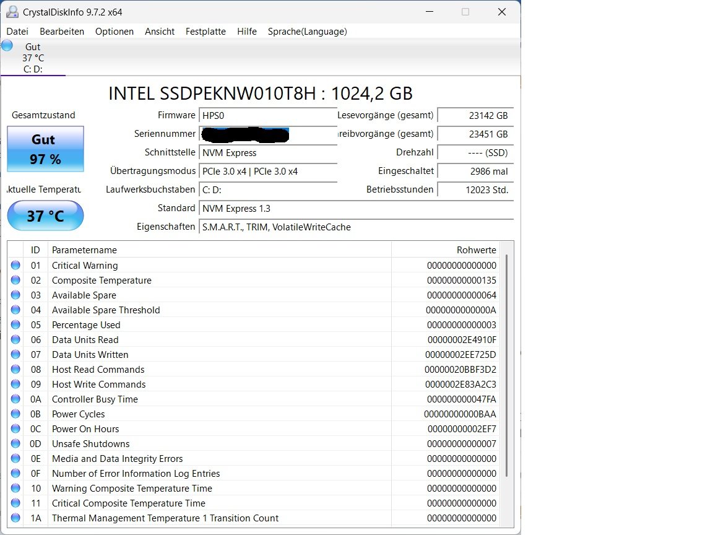Click the status orb for Data Units Written
Screen dimensions: 713x535
[15, 354]
